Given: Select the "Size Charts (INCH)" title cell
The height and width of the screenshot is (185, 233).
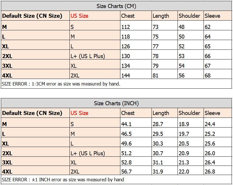Looking at the screenshot, I should (116, 103).
